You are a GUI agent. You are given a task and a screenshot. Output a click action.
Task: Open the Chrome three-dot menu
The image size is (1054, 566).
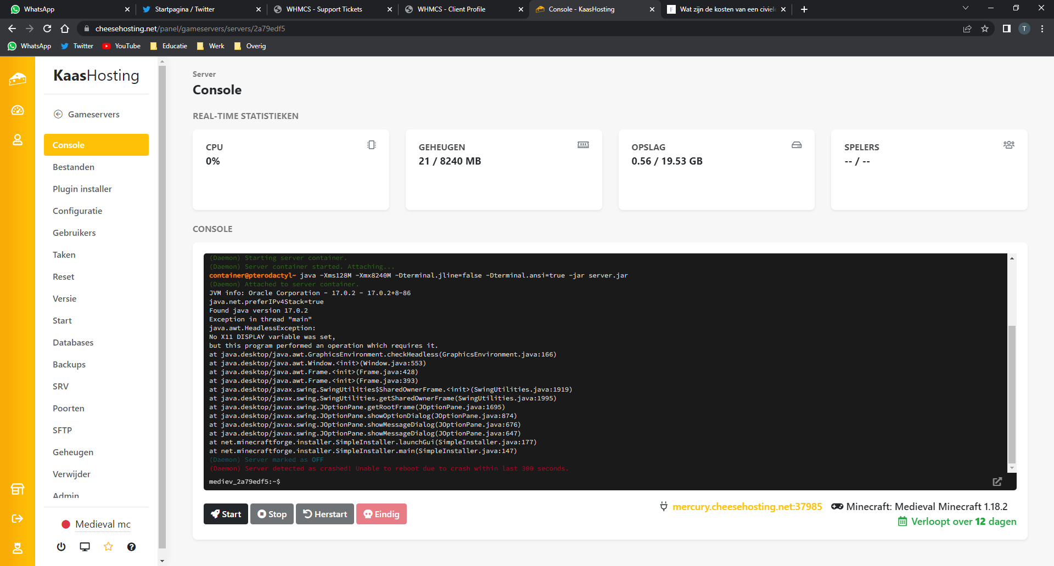click(x=1042, y=29)
